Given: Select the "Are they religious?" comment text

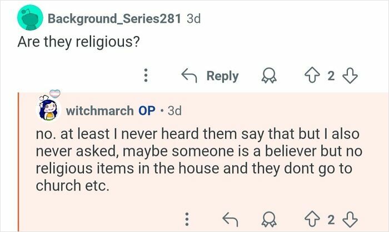Looking at the screenshot, I should 78,43.
